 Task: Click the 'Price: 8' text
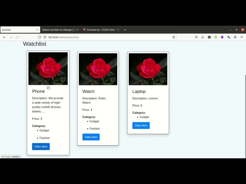[137, 105]
